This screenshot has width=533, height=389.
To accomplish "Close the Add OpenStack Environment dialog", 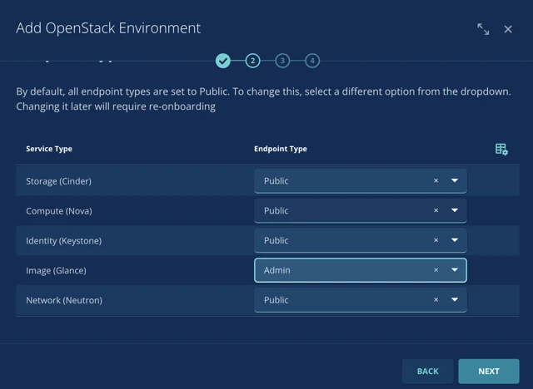I will (508, 29).
